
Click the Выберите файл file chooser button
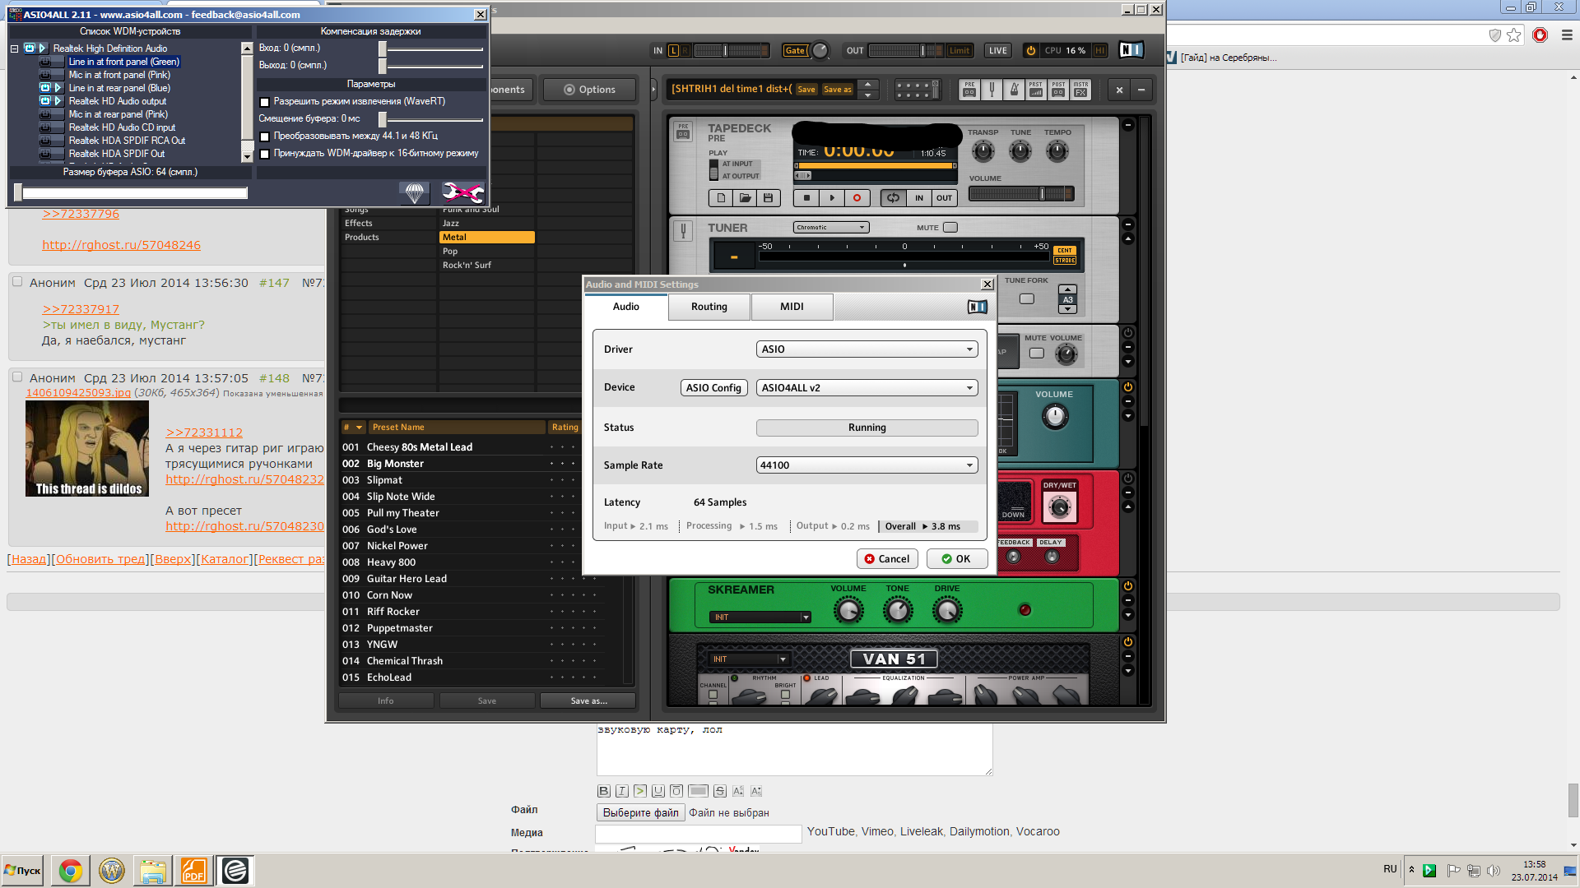point(640,812)
